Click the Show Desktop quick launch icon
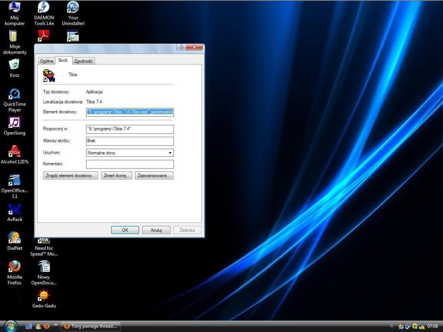The height and width of the screenshot is (332, 443). pyautogui.click(x=29, y=326)
